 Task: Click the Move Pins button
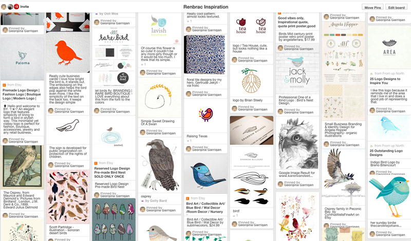[372, 7]
